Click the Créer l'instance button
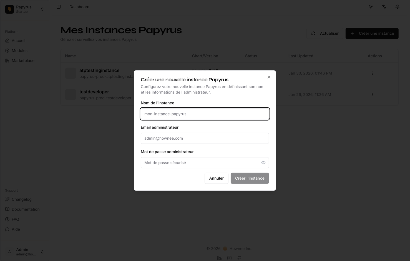 point(250,178)
